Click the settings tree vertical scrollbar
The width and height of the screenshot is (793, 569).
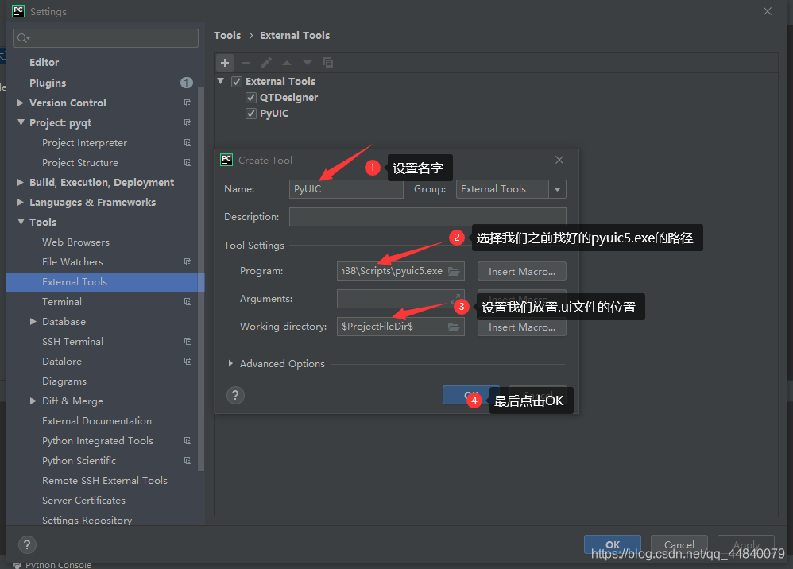coord(201,278)
